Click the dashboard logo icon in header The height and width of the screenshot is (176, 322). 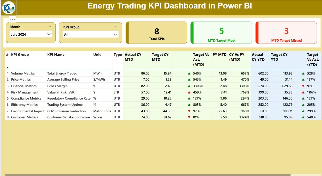[x=9, y=8]
